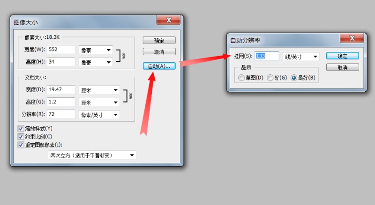Click 取消 in the 图像大小 dialog
375x205 pixels.
[x=159, y=52]
